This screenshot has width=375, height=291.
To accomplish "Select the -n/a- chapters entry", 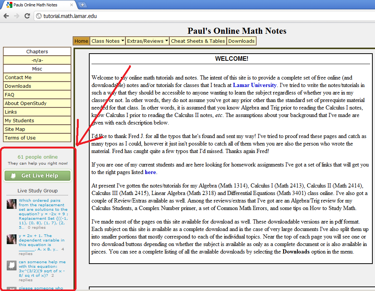I will 37,60.
